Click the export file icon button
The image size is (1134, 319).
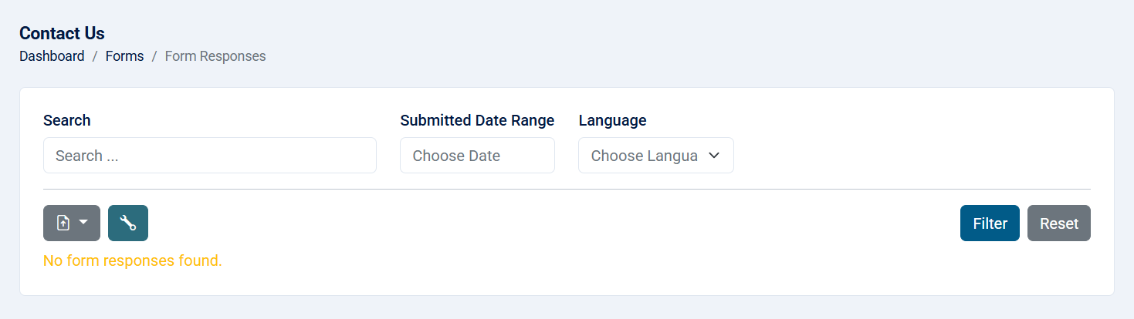64,223
